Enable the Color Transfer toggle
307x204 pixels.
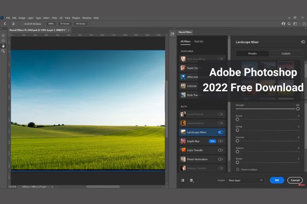point(221,150)
